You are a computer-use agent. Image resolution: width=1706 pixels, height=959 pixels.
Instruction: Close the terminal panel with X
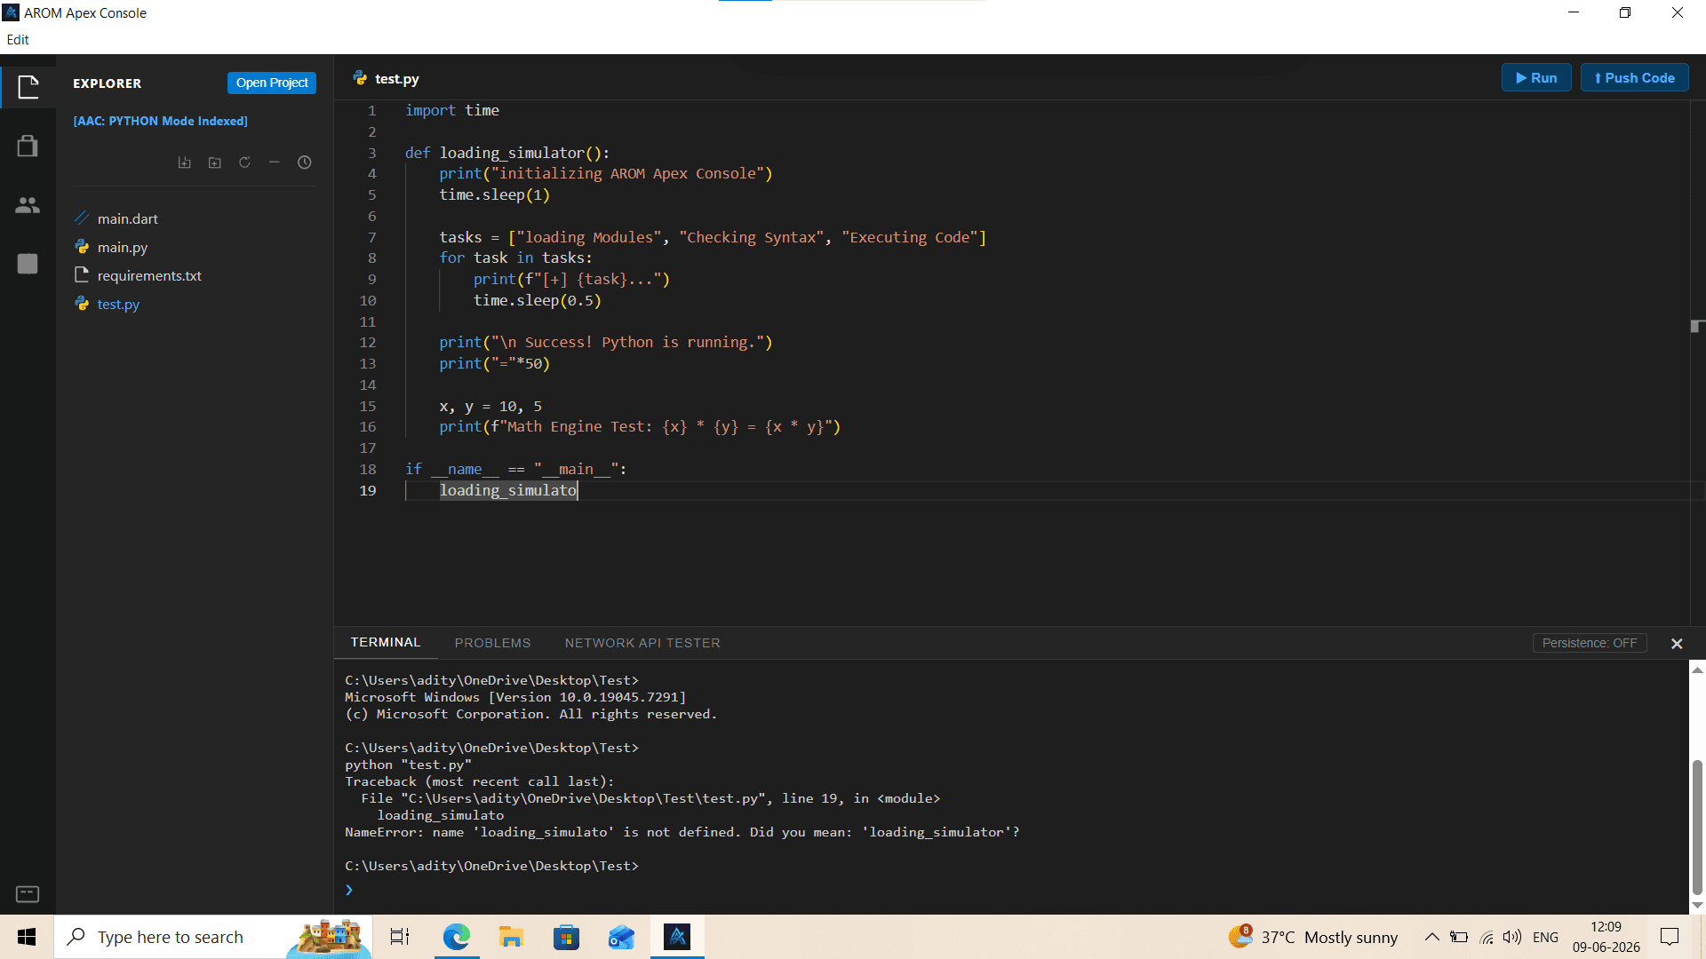coord(1677,644)
